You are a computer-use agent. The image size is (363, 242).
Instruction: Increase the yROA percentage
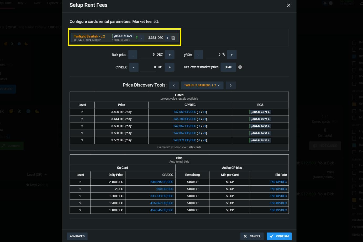click(232, 55)
